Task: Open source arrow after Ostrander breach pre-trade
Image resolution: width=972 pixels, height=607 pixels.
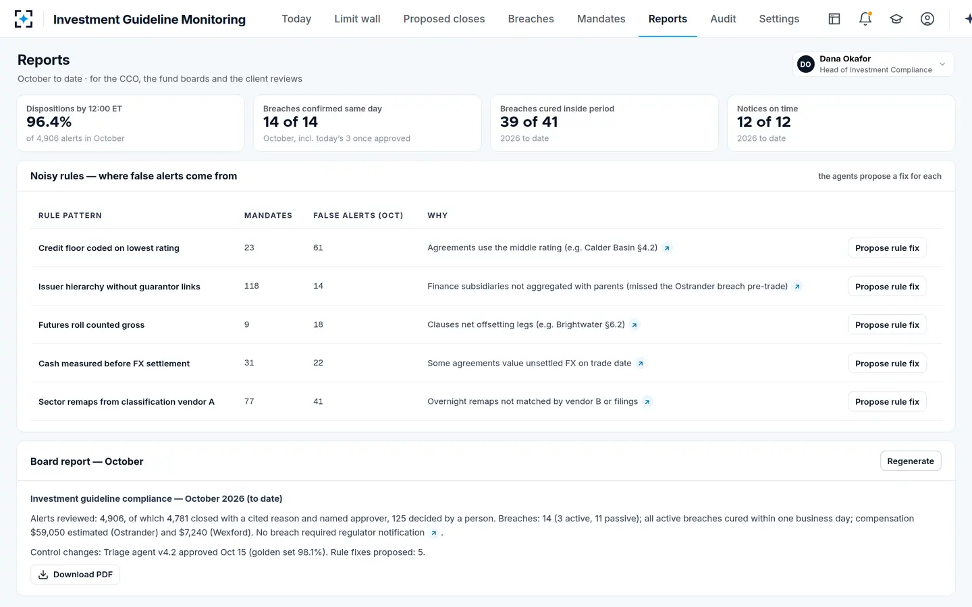Action: pos(797,287)
